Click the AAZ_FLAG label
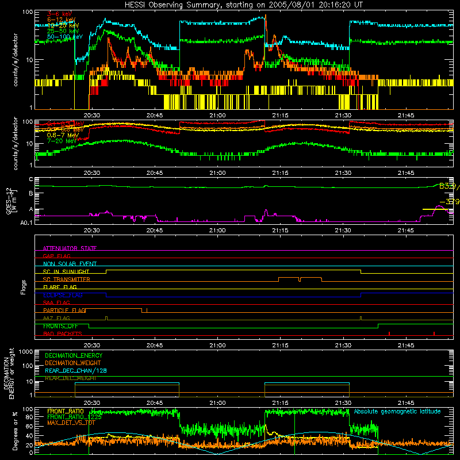 click(56, 318)
